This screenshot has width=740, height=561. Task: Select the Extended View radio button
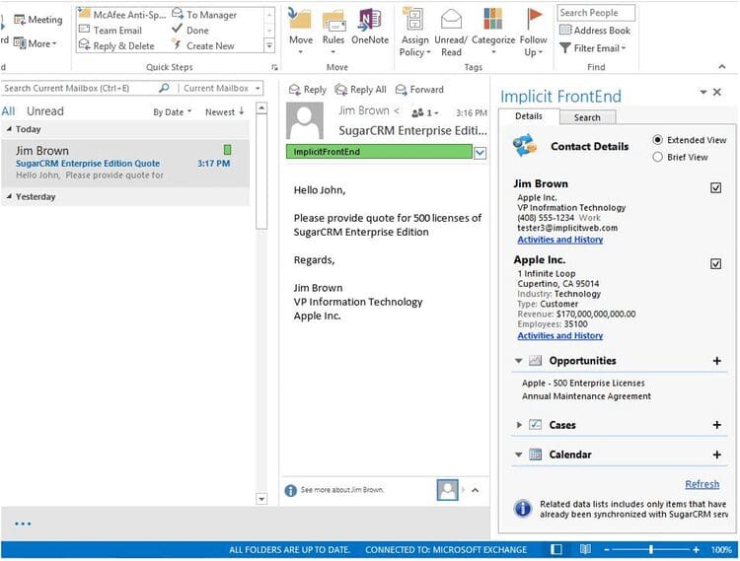point(657,140)
